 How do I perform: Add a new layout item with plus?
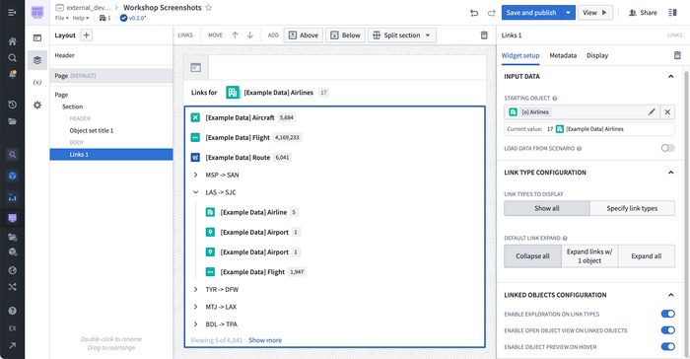coord(87,36)
